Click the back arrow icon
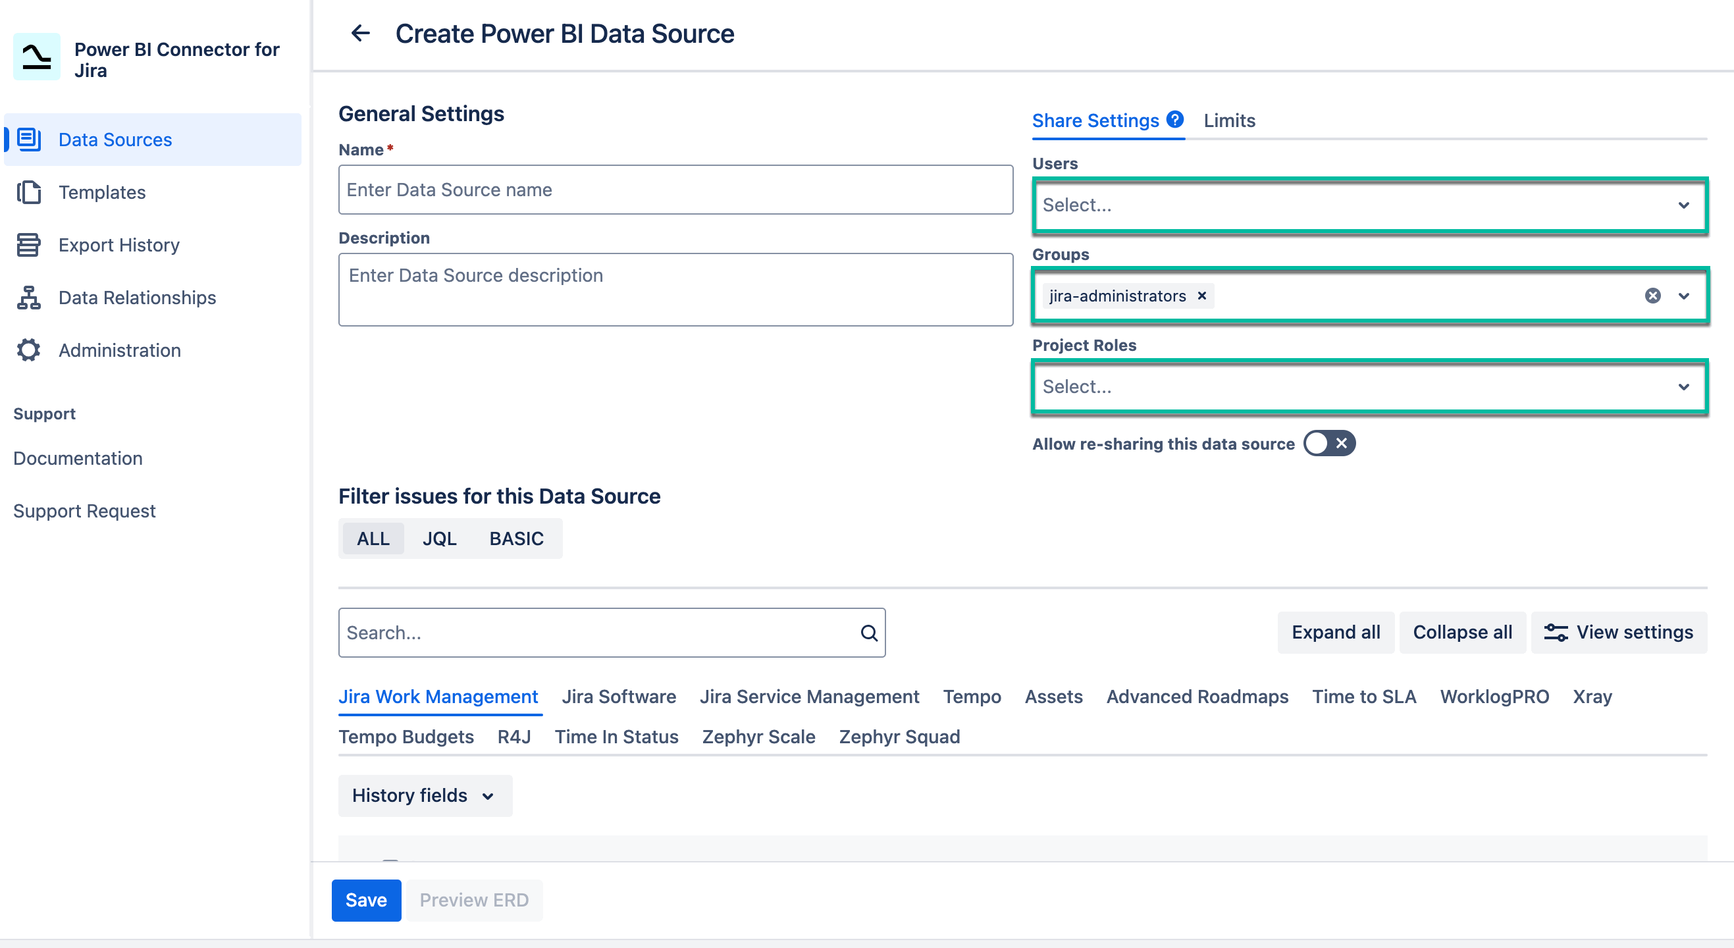This screenshot has width=1734, height=948. (361, 33)
